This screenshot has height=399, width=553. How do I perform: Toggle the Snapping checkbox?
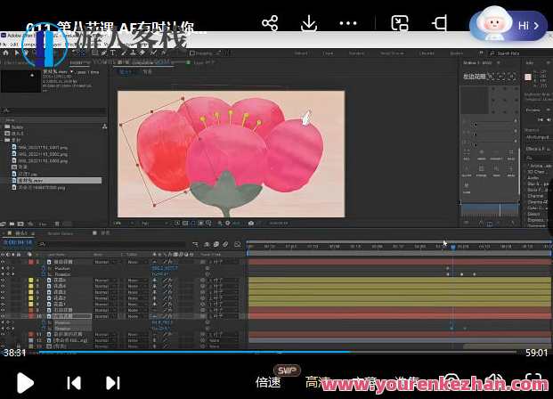[191, 53]
